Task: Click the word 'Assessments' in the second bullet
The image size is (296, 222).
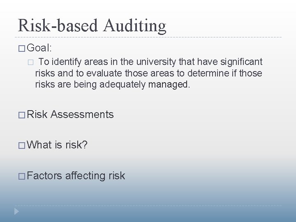Action: tap(82, 114)
